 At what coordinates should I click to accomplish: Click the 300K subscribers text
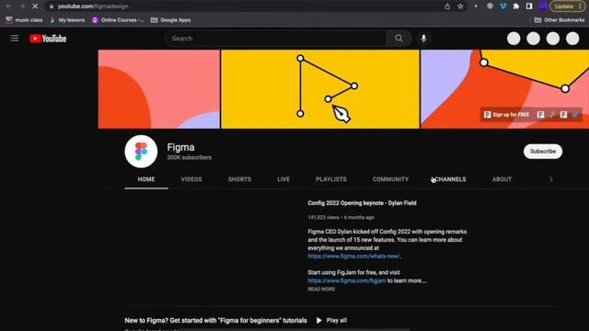pos(190,157)
